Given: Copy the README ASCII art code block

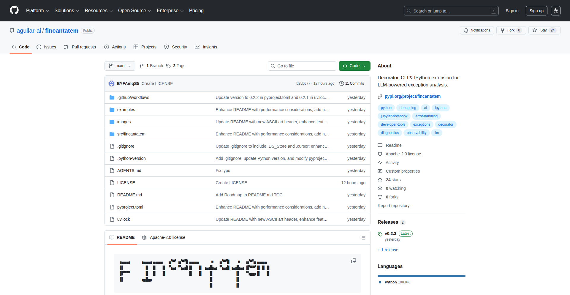Looking at the screenshot, I should click(x=354, y=261).
